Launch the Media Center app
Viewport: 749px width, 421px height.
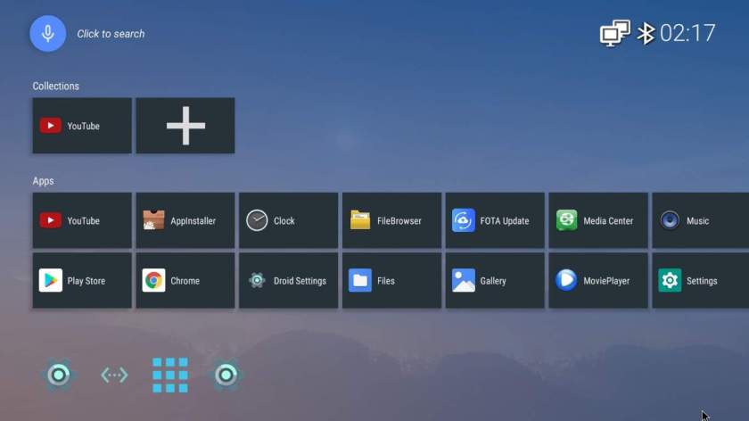[598, 220]
